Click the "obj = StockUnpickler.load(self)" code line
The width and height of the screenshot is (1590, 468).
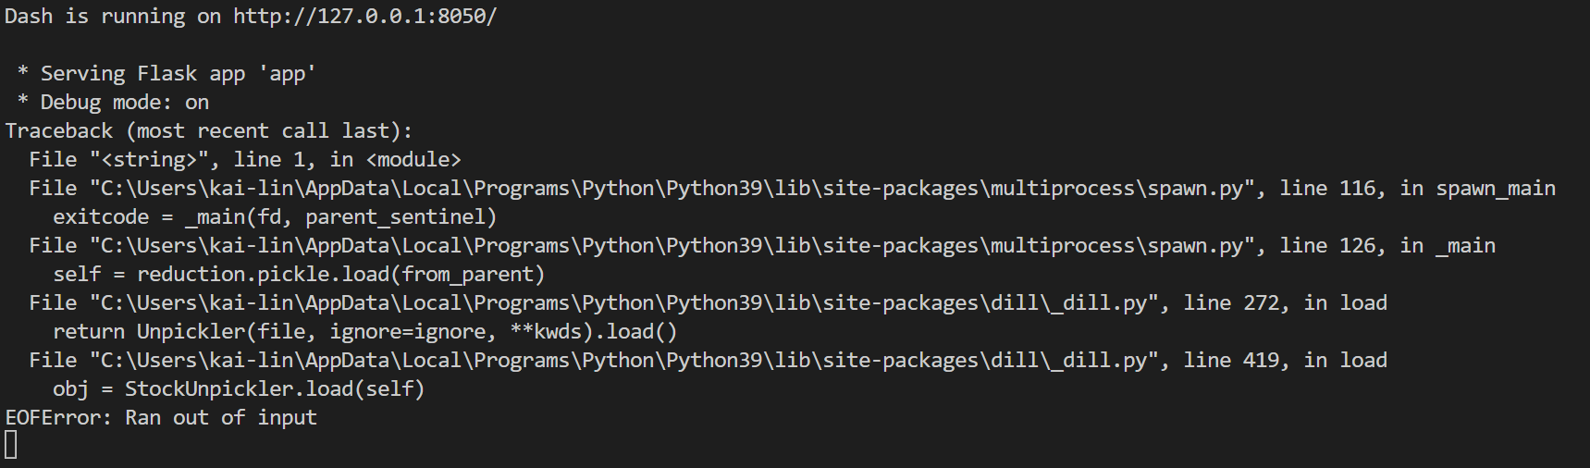[x=239, y=389]
